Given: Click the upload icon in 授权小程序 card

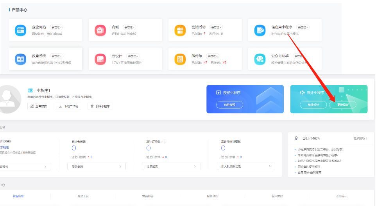Looking at the screenshot, I should pos(218,92).
